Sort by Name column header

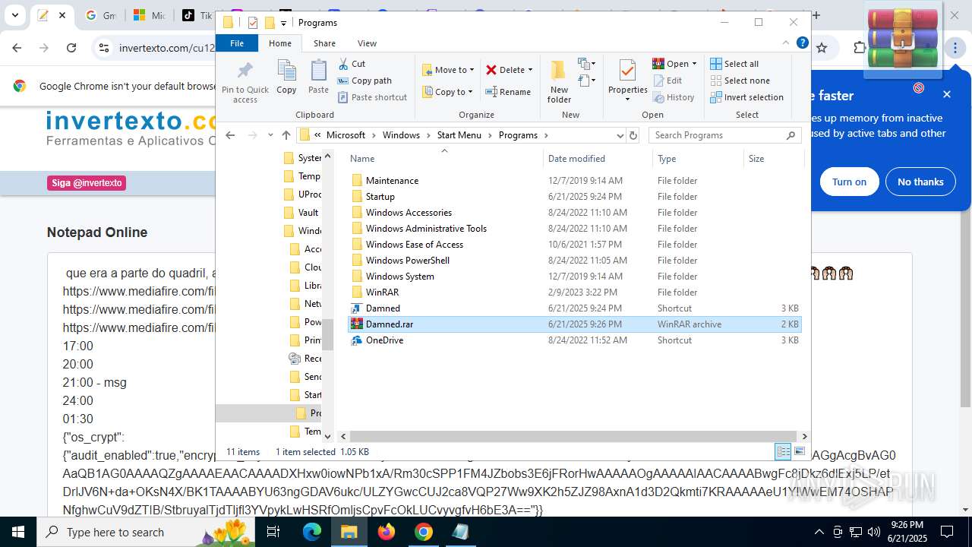coord(445,159)
